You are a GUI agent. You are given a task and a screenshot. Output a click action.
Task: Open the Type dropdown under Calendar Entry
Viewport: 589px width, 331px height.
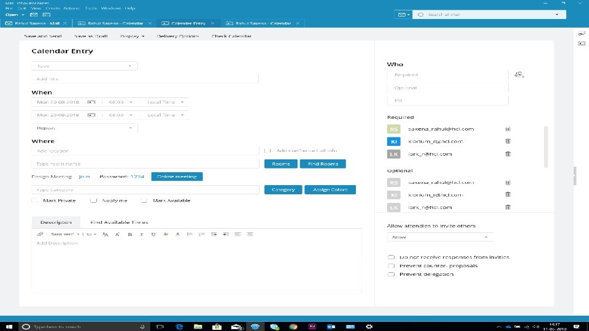(x=85, y=66)
